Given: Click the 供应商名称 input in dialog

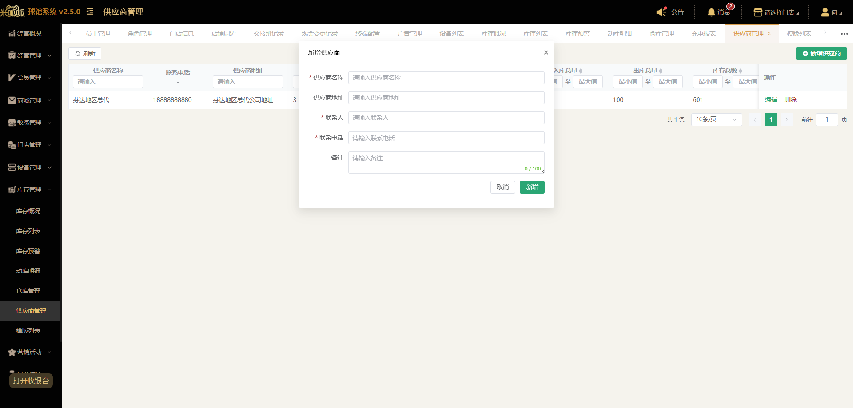Looking at the screenshot, I should [446, 78].
